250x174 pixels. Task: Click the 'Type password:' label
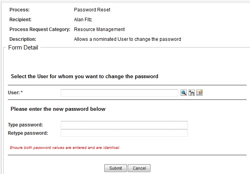click(25, 125)
